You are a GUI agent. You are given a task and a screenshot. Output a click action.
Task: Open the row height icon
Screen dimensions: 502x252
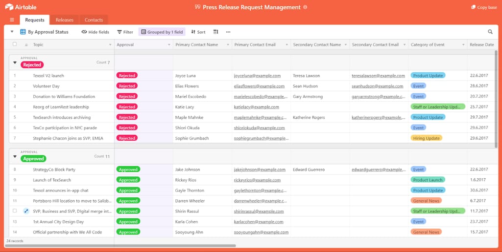(216, 32)
